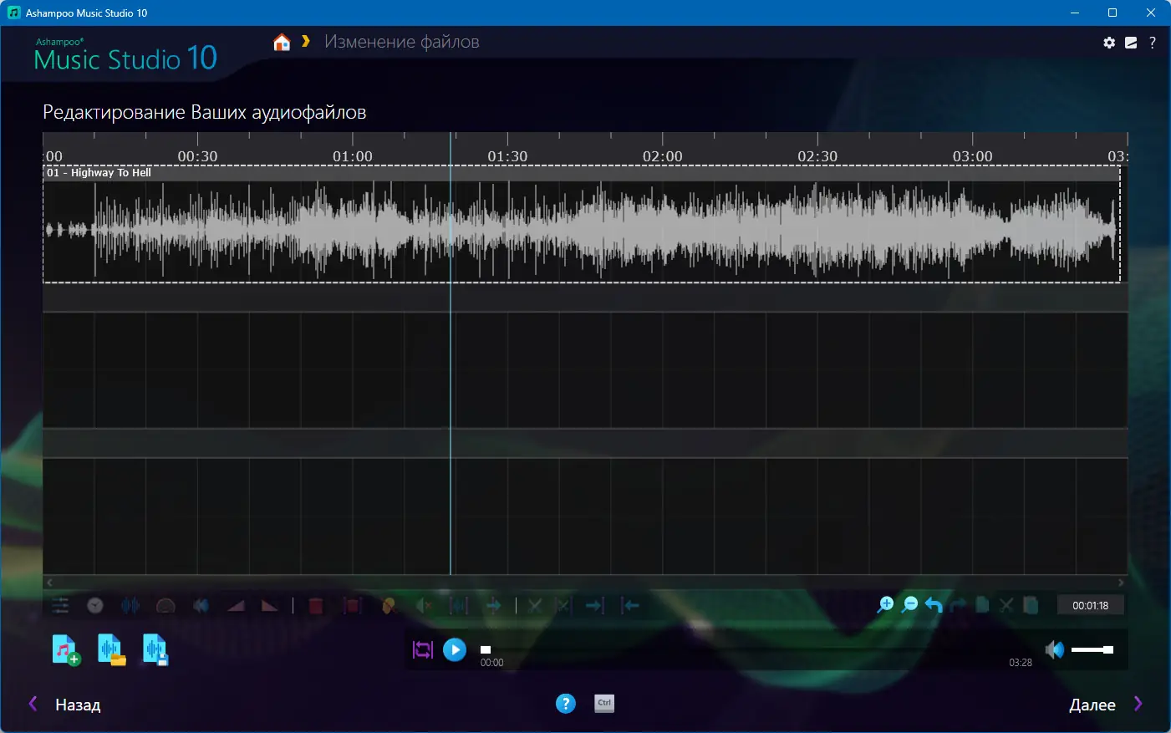Apply the fade-in ramp tool
Screen dimensions: 1171x733
pyautogui.click(x=236, y=605)
